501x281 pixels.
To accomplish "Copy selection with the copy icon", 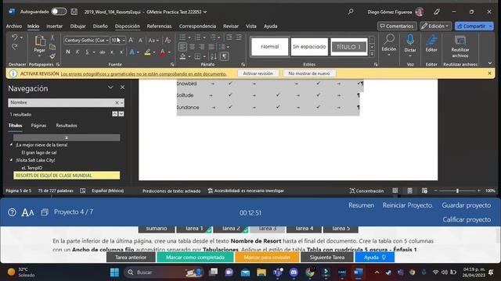I will (x=52, y=47).
